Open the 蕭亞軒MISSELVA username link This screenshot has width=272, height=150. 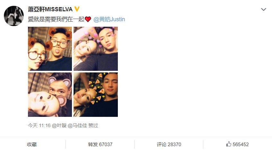click(50, 9)
